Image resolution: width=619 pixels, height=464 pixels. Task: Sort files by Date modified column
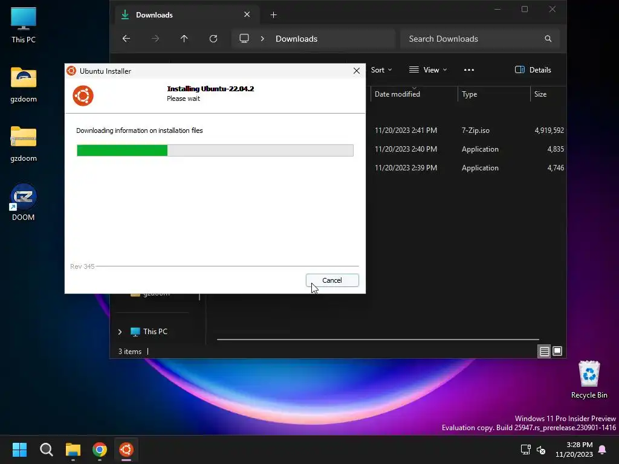(414, 94)
